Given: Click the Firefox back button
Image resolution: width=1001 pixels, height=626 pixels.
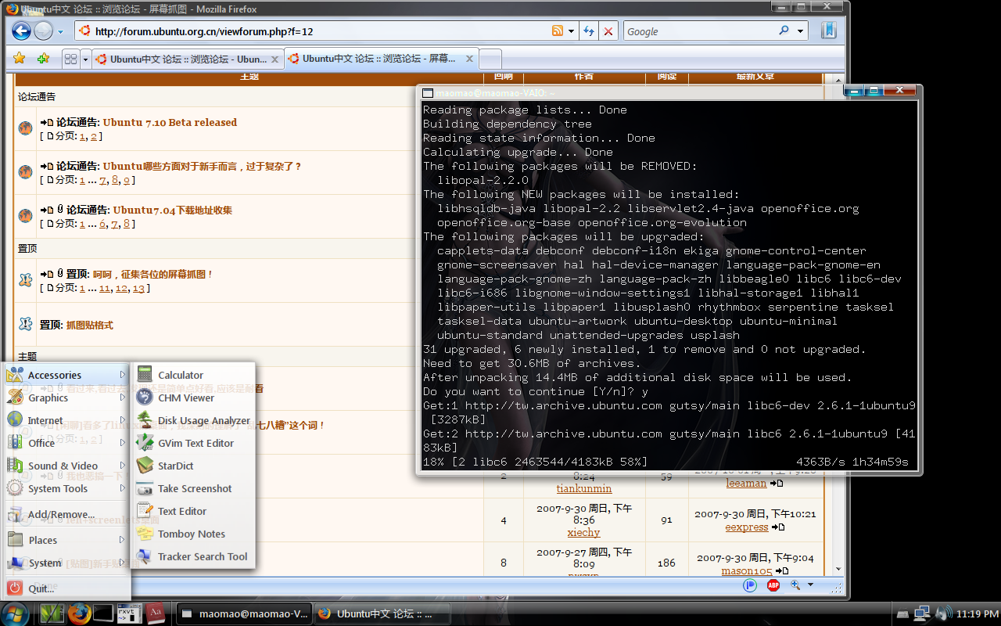Looking at the screenshot, I should click(21, 31).
